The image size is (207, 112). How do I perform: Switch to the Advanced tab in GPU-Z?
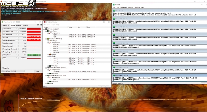tap(18, 25)
